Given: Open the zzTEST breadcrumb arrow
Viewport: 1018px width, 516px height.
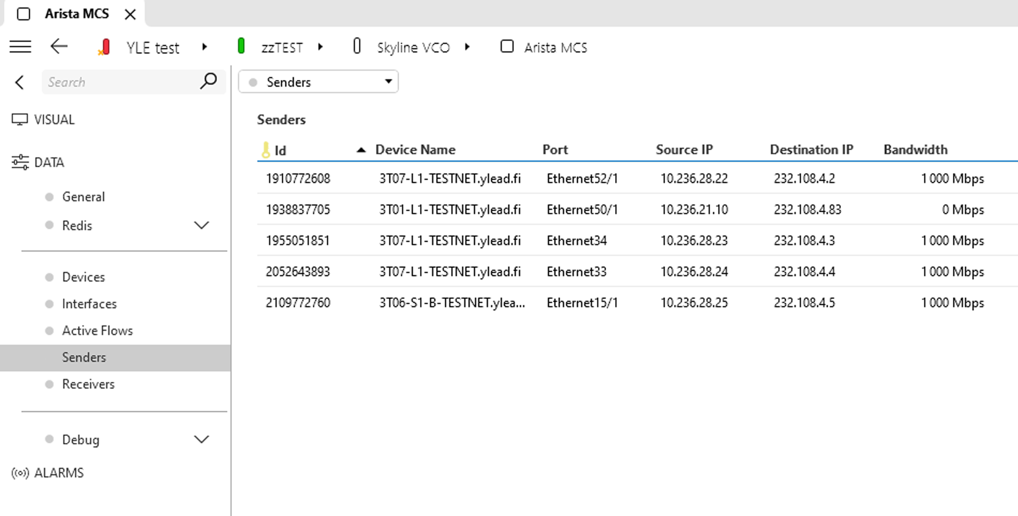Looking at the screenshot, I should pyautogui.click(x=320, y=47).
